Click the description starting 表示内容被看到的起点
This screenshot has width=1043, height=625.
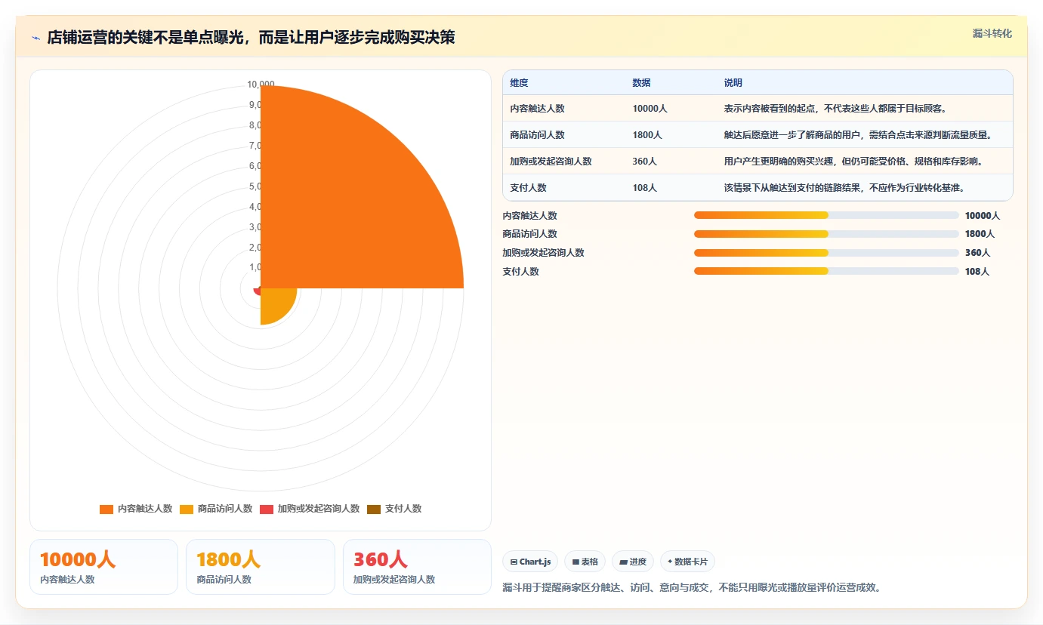click(x=835, y=109)
